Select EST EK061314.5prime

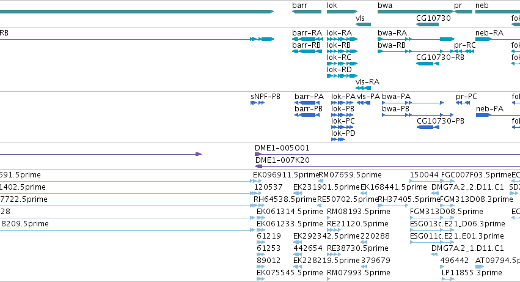(261, 218)
